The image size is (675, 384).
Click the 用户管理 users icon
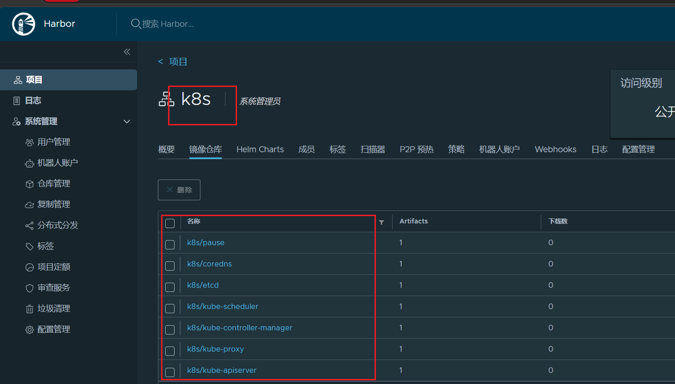coord(30,142)
